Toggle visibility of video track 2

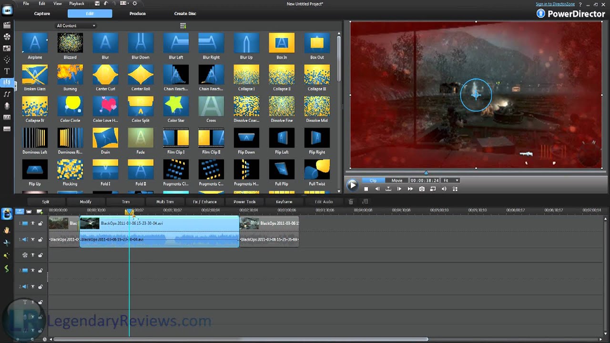coord(33,271)
